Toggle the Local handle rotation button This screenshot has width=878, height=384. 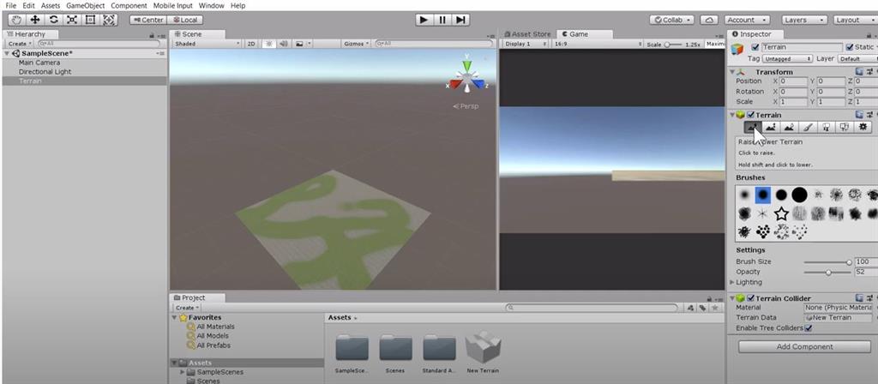click(185, 20)
